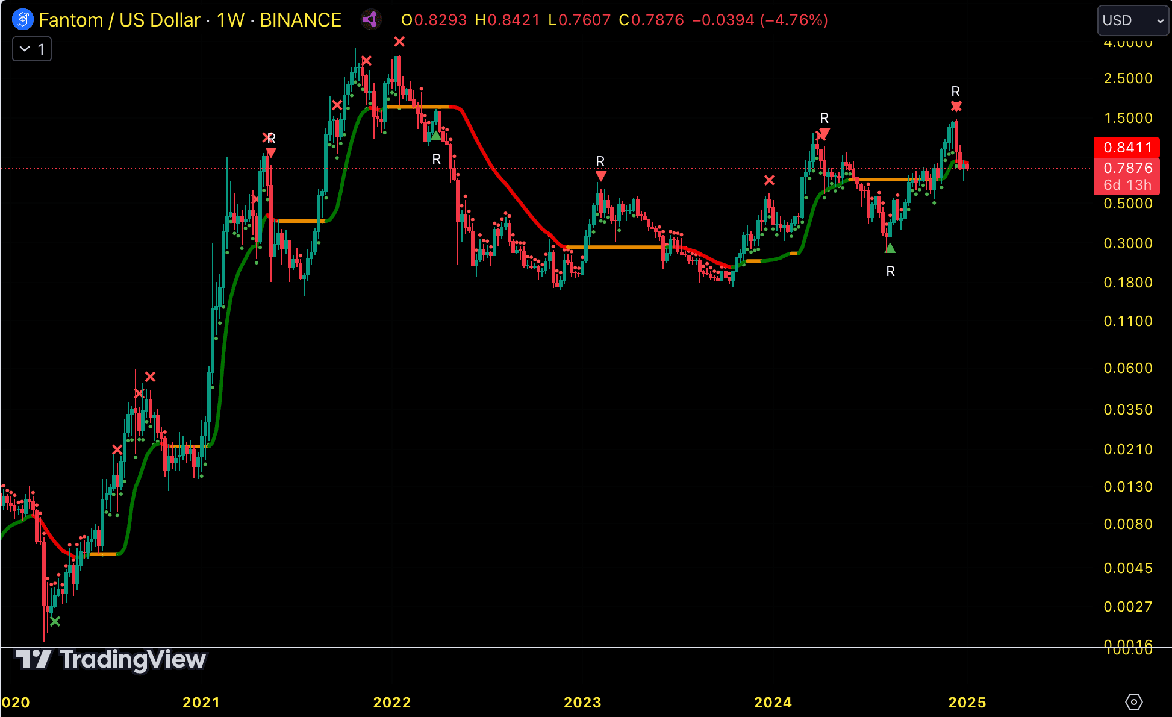Click the 2025 time axis label
The width and height of the screenshot is (1172, 717).
967,702
